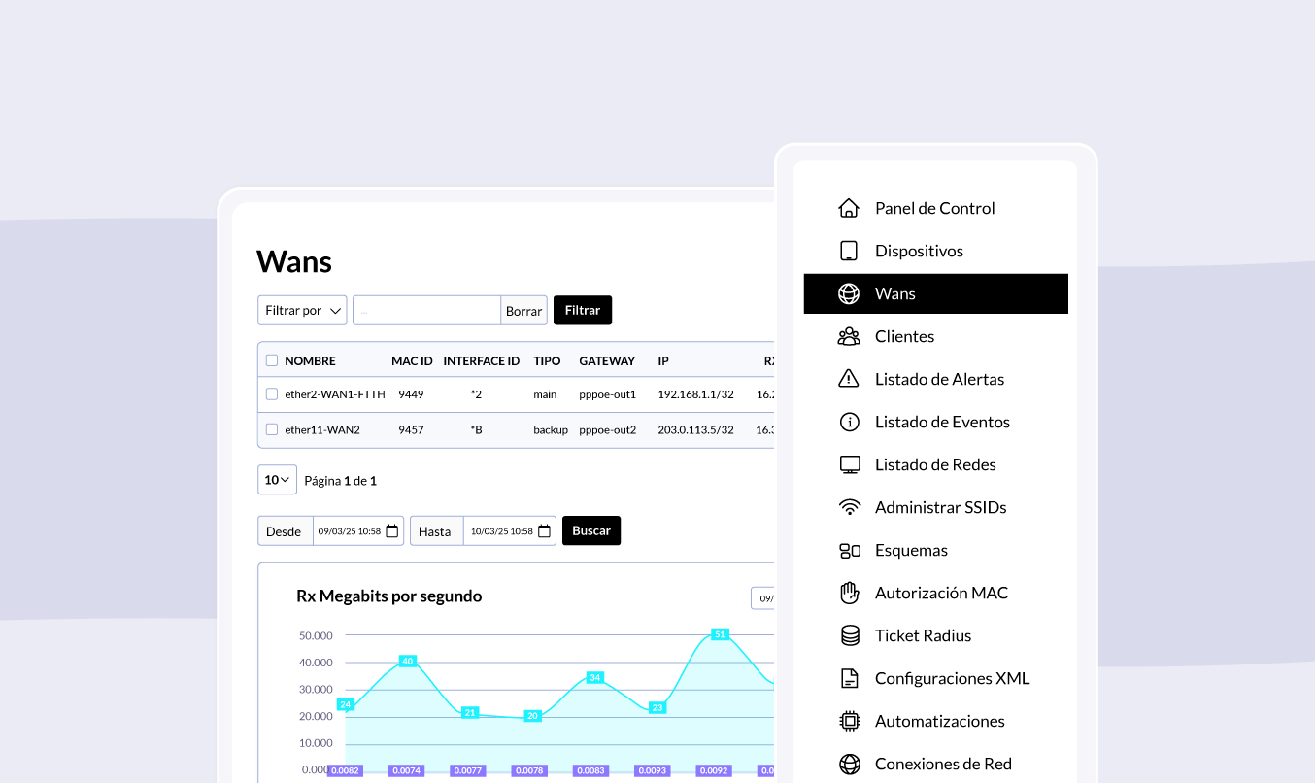
Task: Click the Buscar button
Action: pyautogui.click(x=591, y=530)
